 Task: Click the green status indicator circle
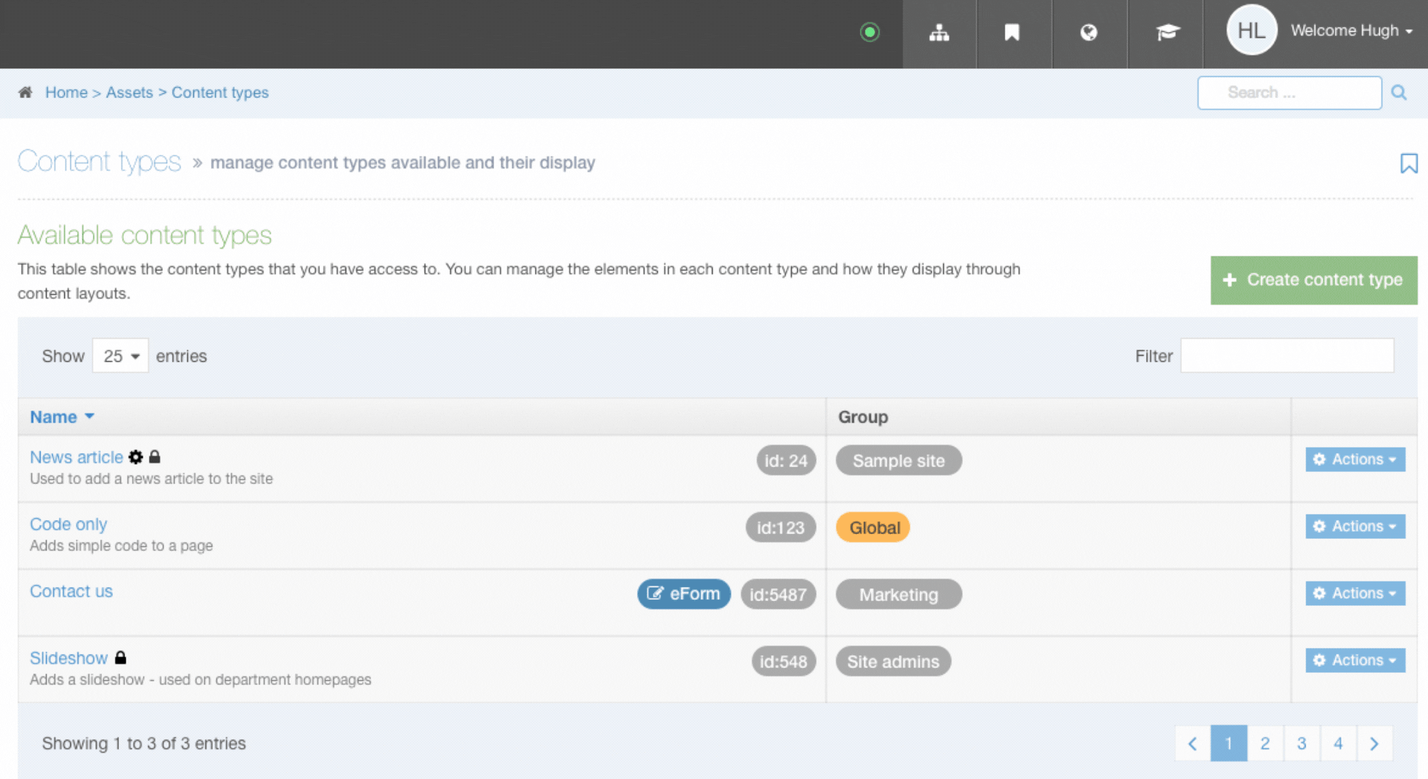870,32
